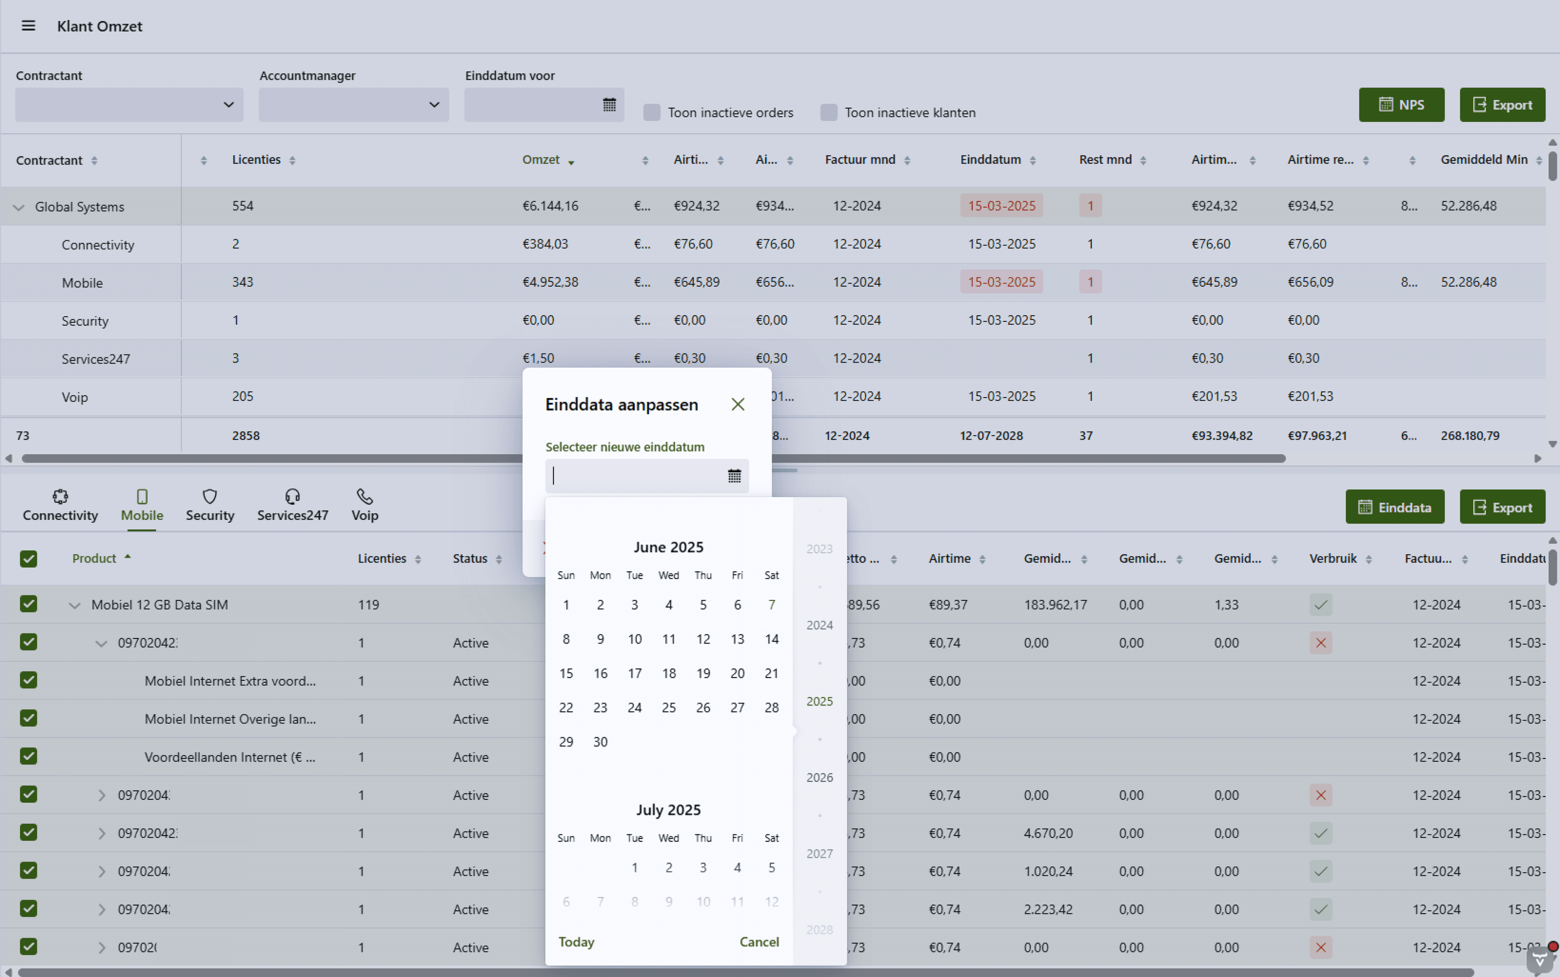The image size is (1560, 977).
Task: Click Today in the date picker
Action: click(576, 942)
